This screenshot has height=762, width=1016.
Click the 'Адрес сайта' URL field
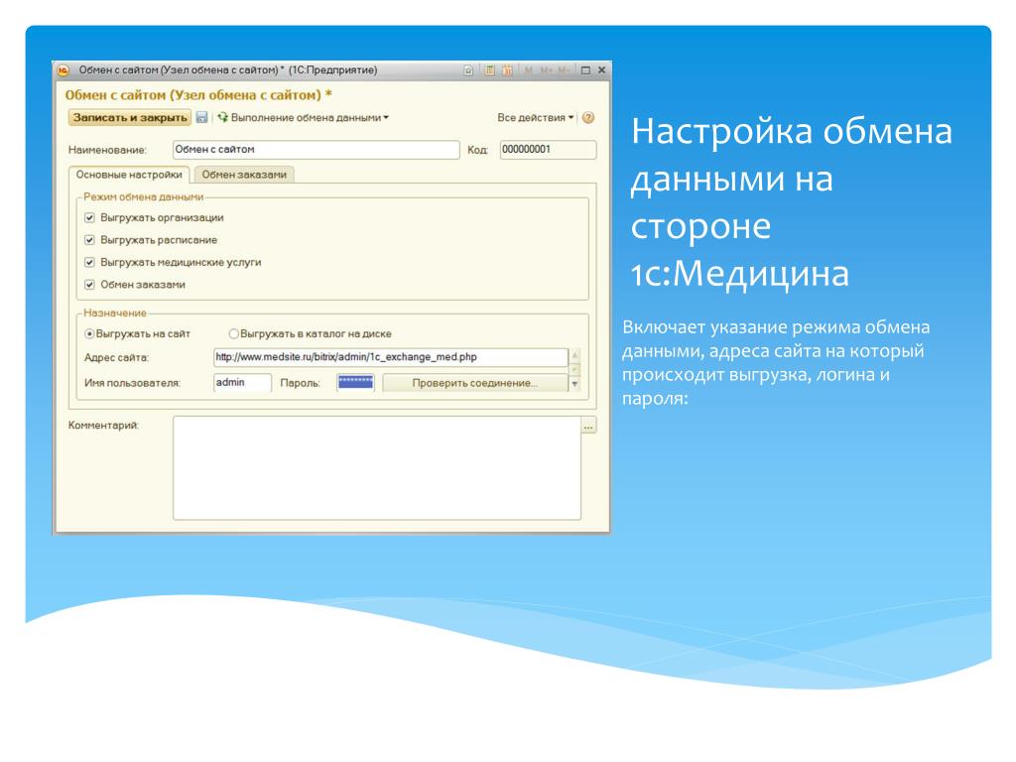click(x=391, y=357)
